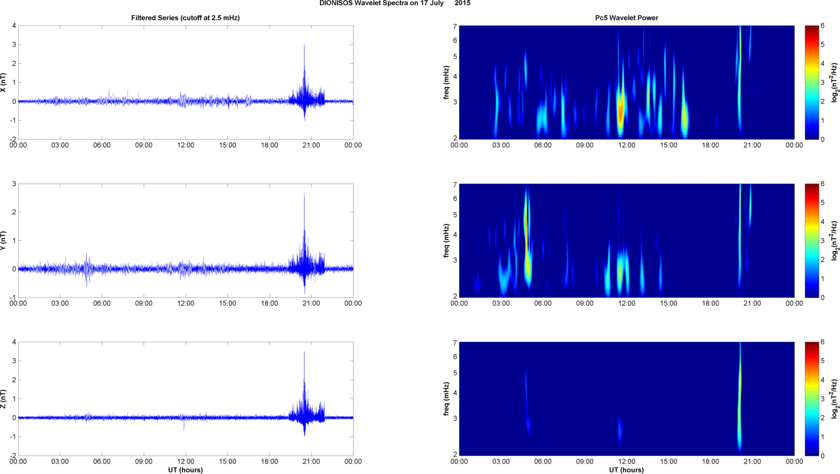Screen dimensions: 840x474
Task: Select the top wavelet colorbar
Action: [812, 82]
